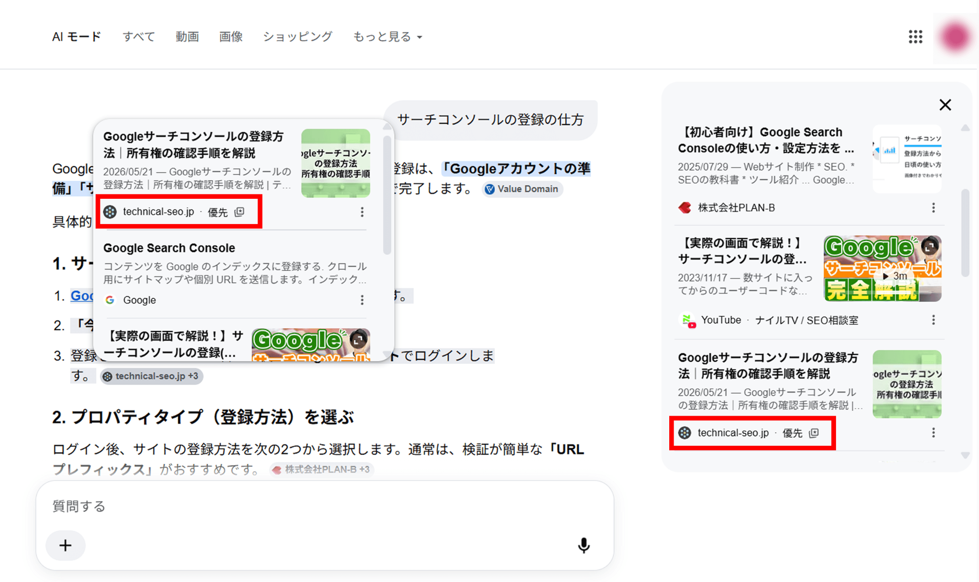
Task: Click the Google G favicon in popup
Action: tap(110, 300)
